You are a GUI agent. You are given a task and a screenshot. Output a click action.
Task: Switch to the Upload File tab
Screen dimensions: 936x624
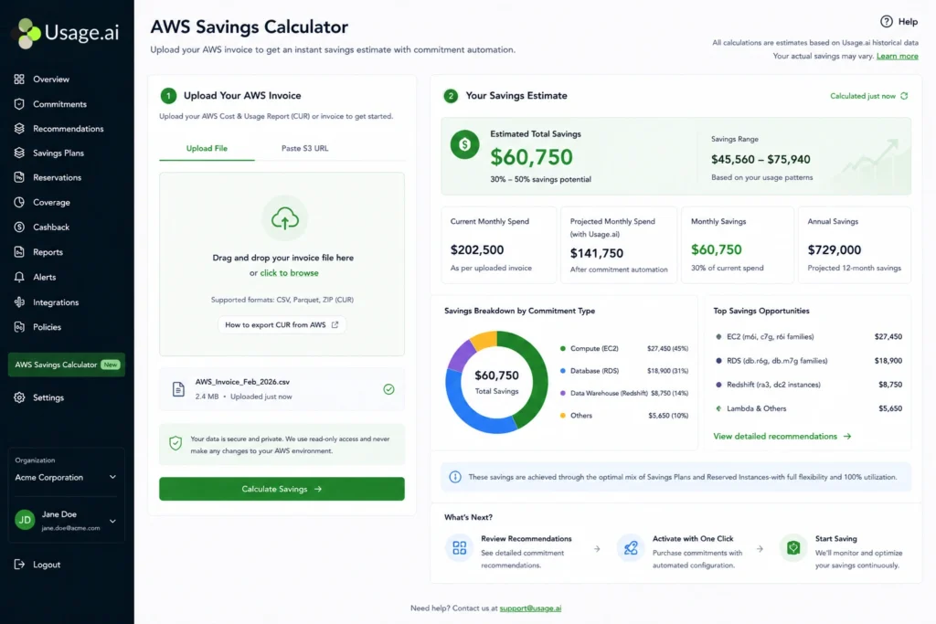pyautogui.click(x=207, y=148)
